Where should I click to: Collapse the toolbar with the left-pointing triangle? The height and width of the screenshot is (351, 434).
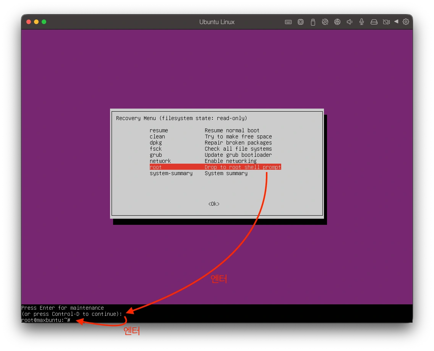pos(396,21)
